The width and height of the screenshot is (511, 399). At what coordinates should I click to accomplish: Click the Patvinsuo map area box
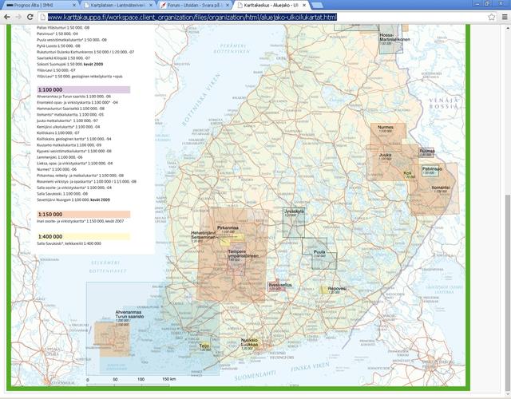pos(430,171)
